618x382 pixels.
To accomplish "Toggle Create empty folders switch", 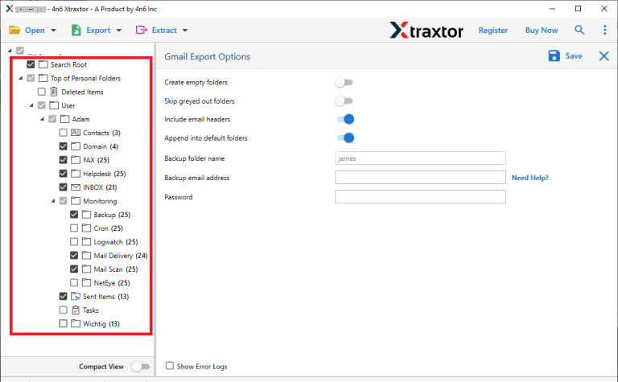I will click(x=344, y=82).
